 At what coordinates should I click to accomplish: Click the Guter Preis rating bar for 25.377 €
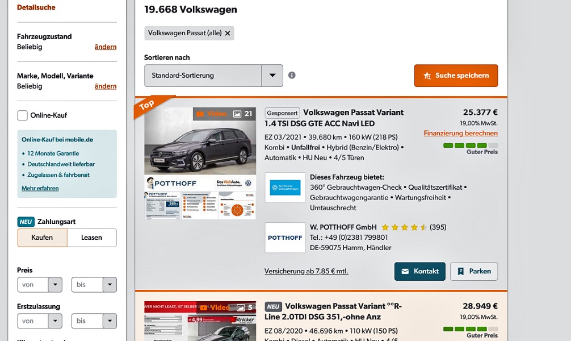pos(470,145)
